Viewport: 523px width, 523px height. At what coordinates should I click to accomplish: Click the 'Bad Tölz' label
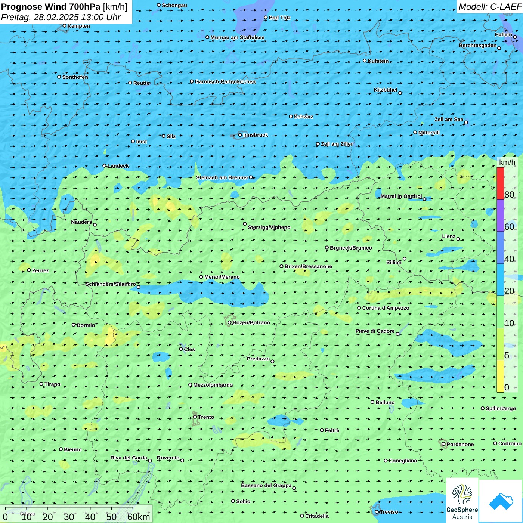279,18
